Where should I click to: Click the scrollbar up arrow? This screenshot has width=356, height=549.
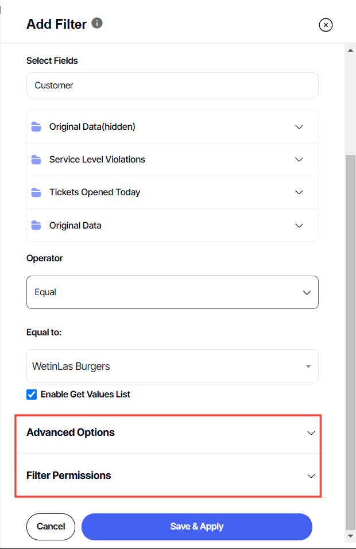pos(350,51)
